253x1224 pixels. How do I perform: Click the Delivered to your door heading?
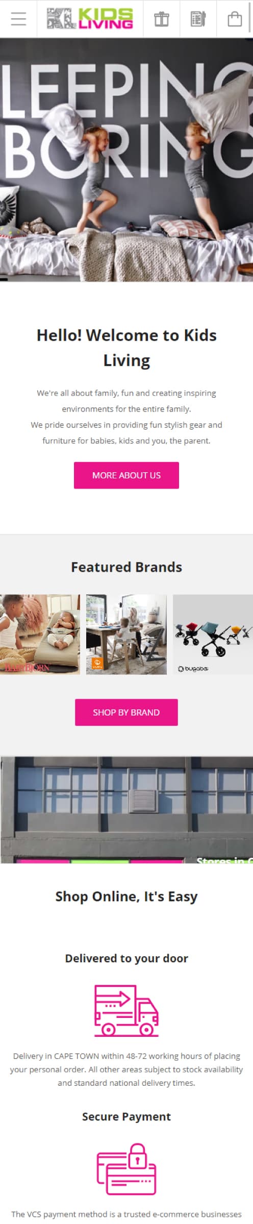point(127,958)
